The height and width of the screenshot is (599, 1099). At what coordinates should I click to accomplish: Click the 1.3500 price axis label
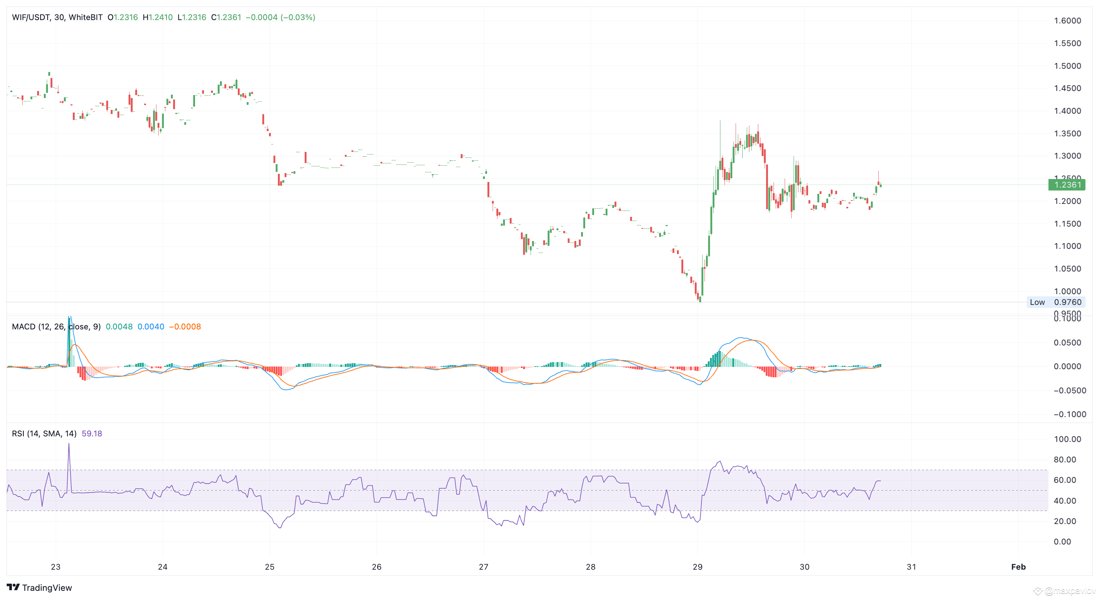[x=1067, y=133]
